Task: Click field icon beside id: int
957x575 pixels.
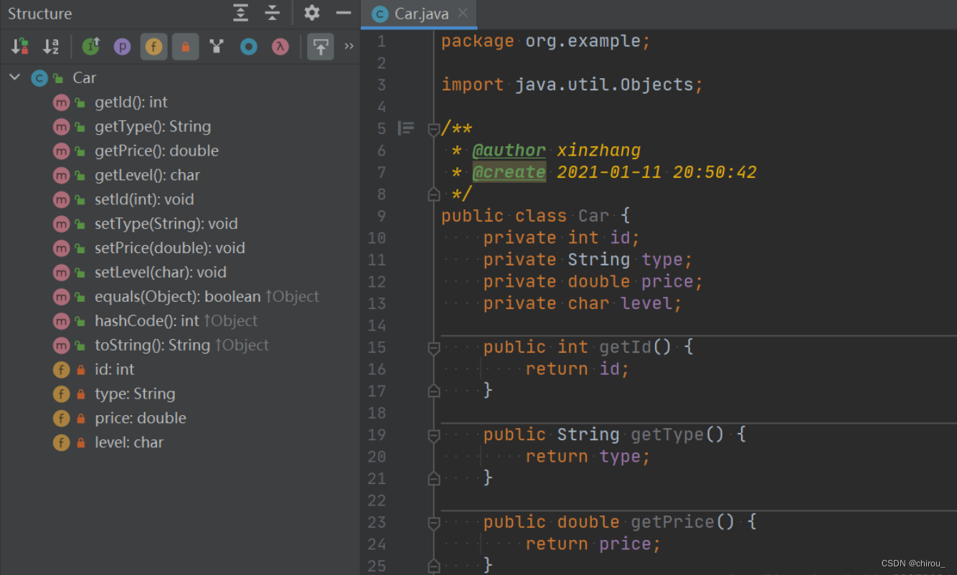Action: [x=61, y=371]
